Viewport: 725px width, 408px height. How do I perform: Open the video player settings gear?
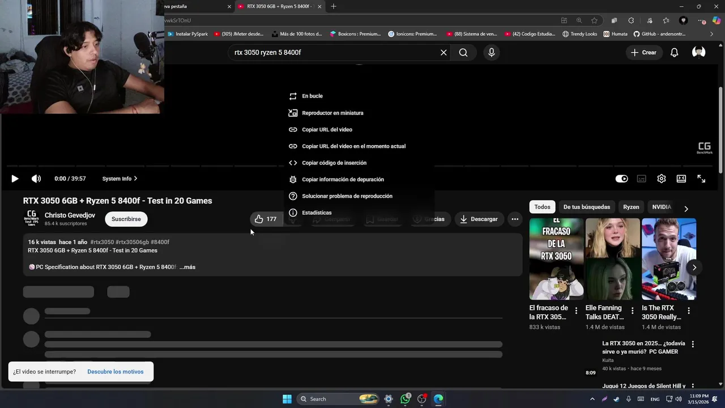tap(662, 178)
